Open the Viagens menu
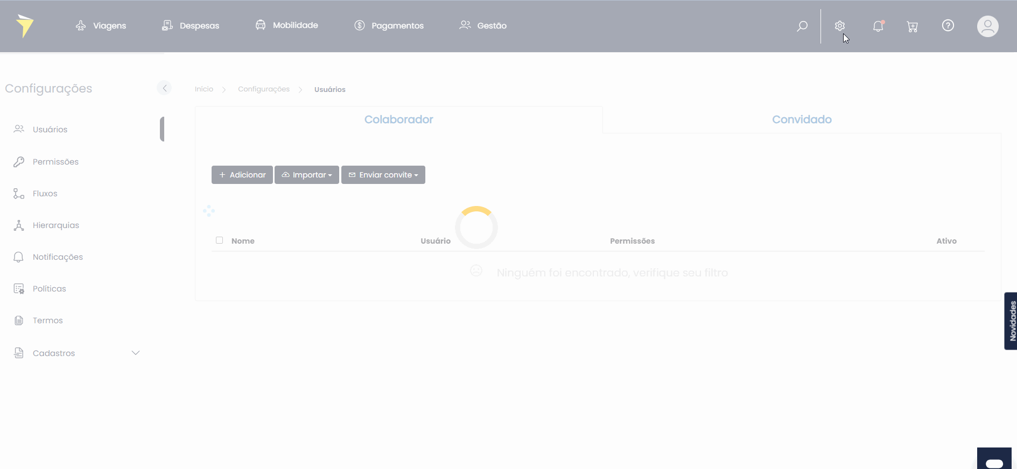The width and height of the screenshot is (1017, 469). coord(101,26)
